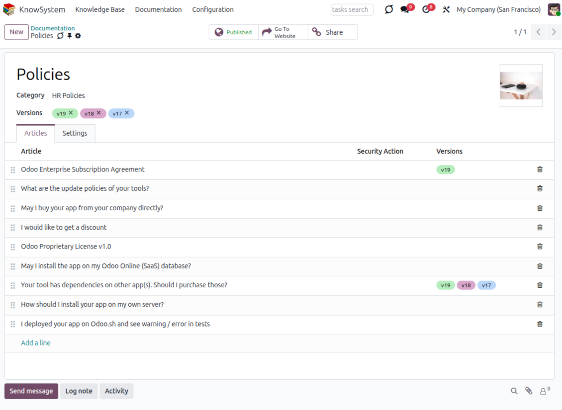Screen dimensions: 562x410
Task: Remove the v17 tag from Versions field
Action: click(127, 113)
